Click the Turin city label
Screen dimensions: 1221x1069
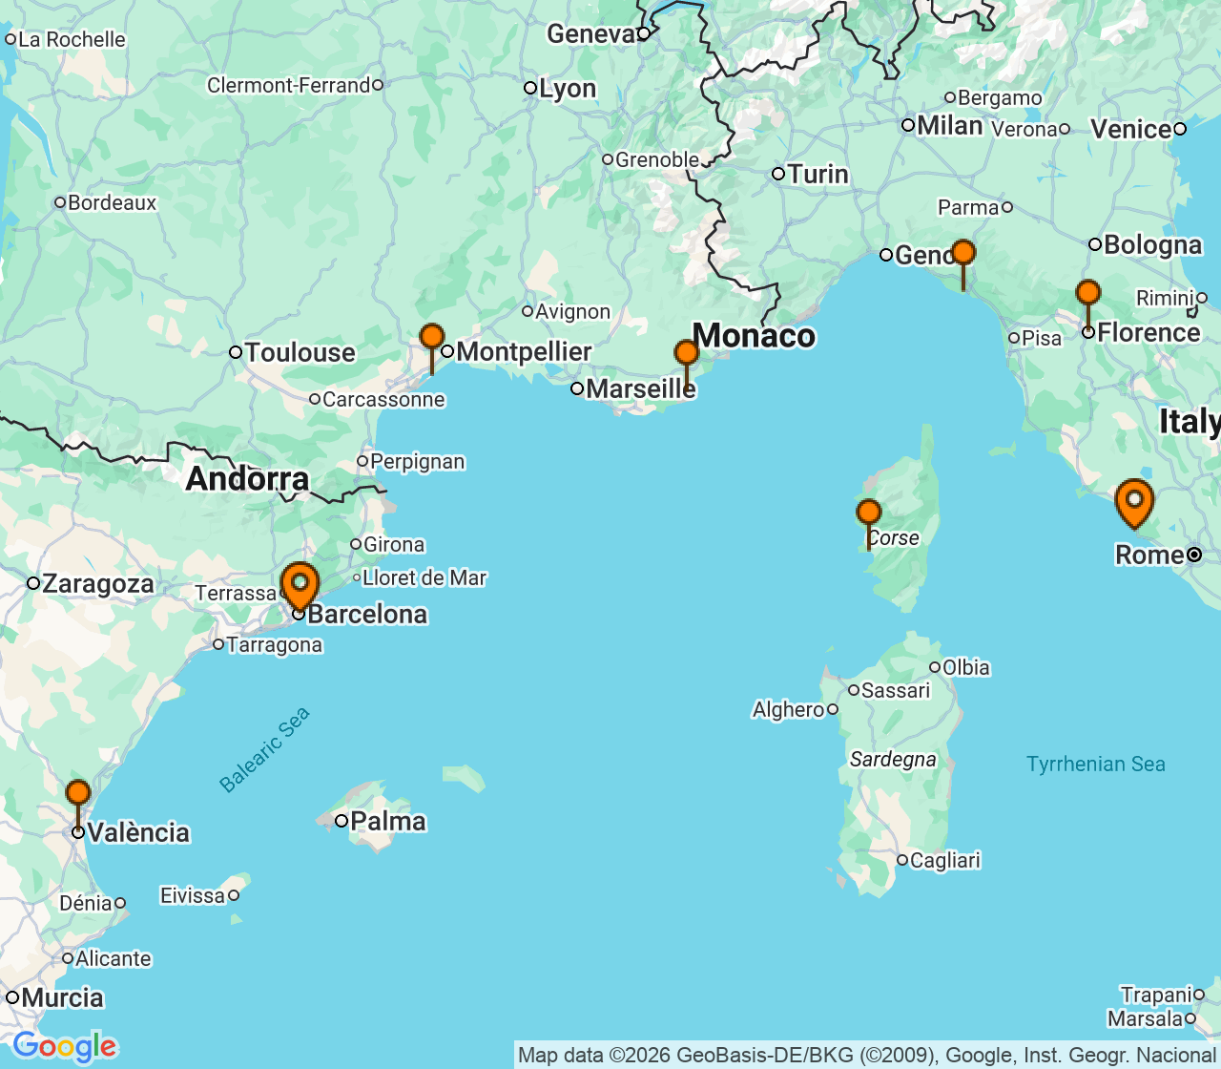pos(818,174)
